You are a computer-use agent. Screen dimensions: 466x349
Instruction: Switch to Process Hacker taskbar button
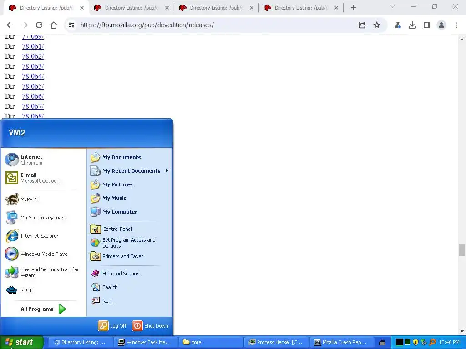tap(276, 342)
